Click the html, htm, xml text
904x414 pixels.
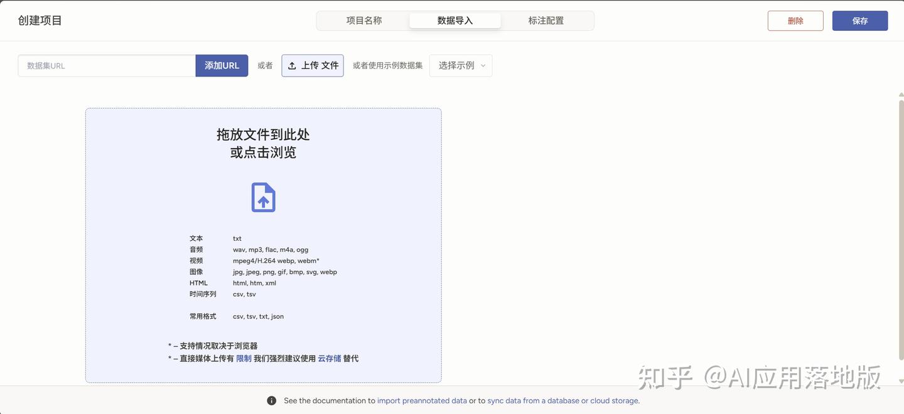coord(254,283)
